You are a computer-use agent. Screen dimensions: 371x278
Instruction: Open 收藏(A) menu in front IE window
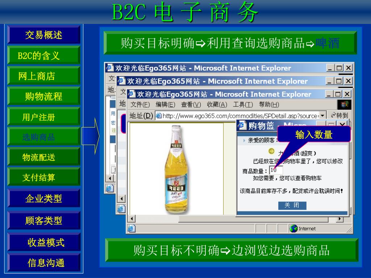(217, 105)
